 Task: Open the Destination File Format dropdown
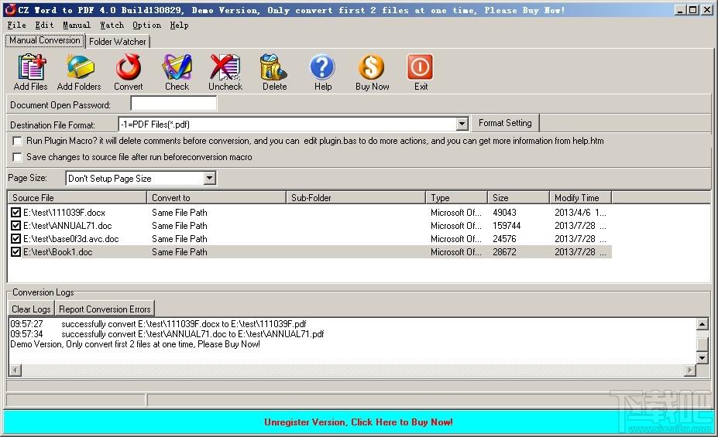tap(462, 124)
